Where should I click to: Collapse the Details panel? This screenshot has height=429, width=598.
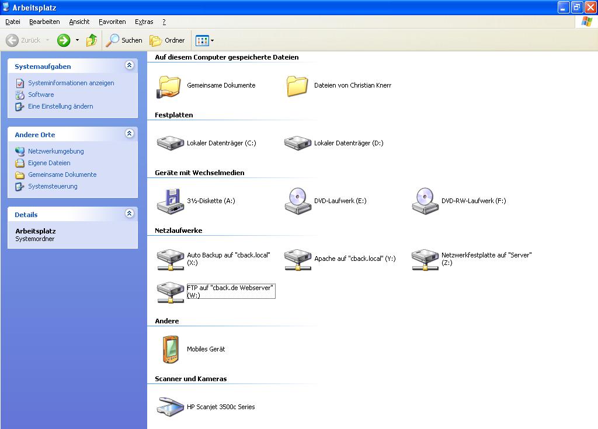pos(129,214)
